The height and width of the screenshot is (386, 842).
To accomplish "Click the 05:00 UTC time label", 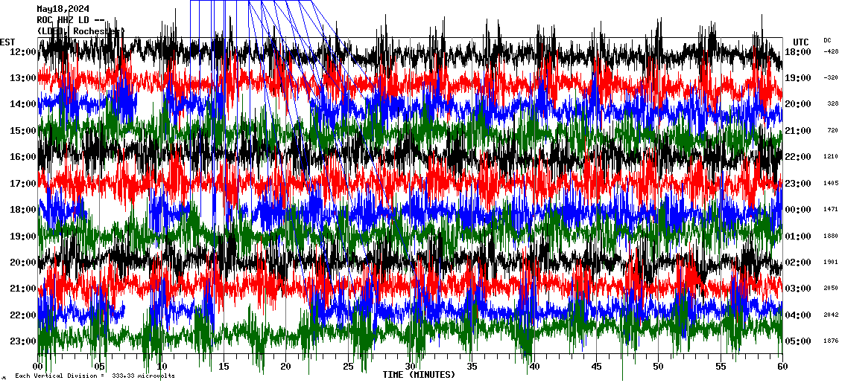I will (798, 341).
